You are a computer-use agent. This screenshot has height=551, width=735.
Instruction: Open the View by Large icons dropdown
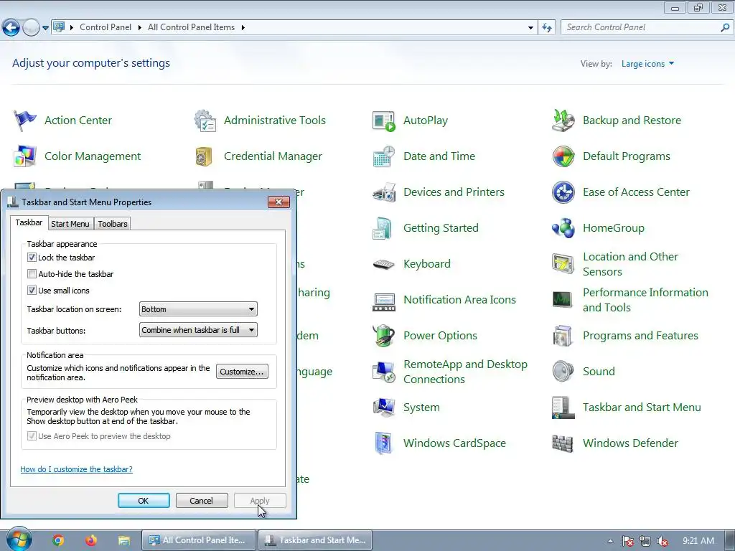[647, 64]
